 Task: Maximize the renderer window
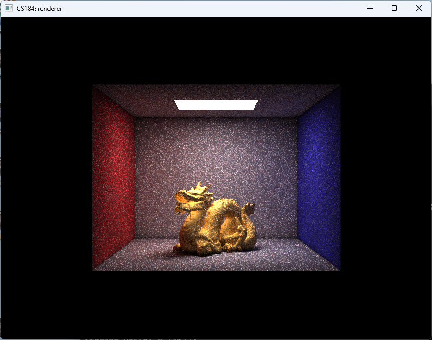394,8
